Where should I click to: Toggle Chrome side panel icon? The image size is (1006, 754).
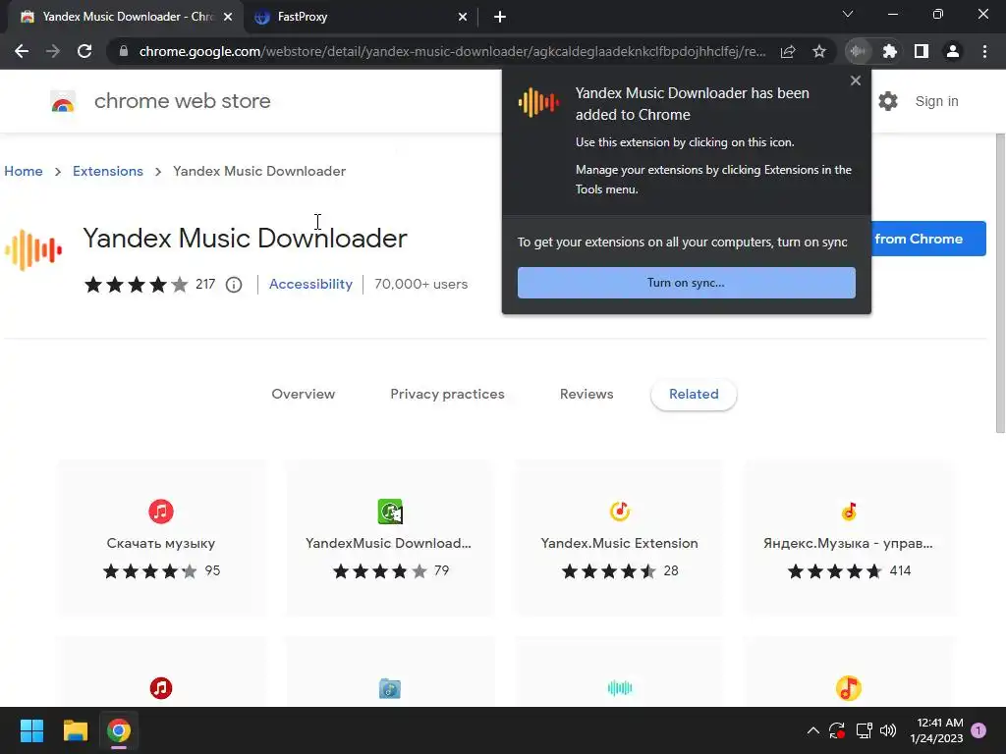[x=922, y=51]
